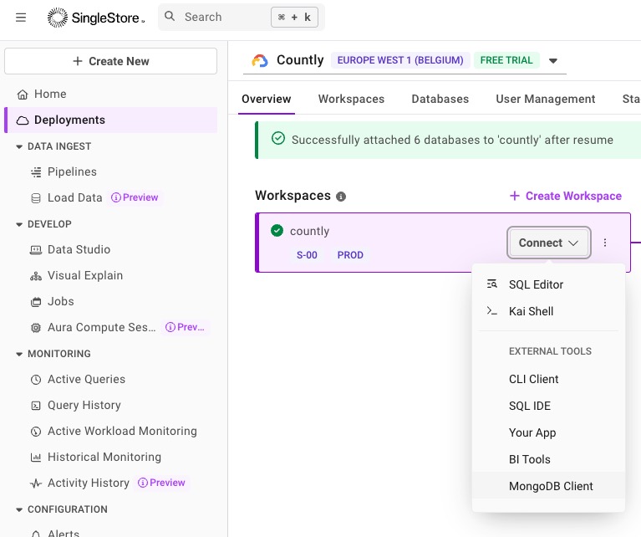Click the Jobs icon in sidebar

point(36,302)
